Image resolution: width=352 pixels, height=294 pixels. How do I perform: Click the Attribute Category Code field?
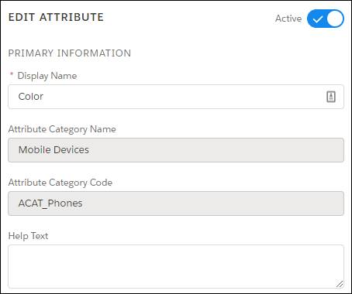coord(176,203)
